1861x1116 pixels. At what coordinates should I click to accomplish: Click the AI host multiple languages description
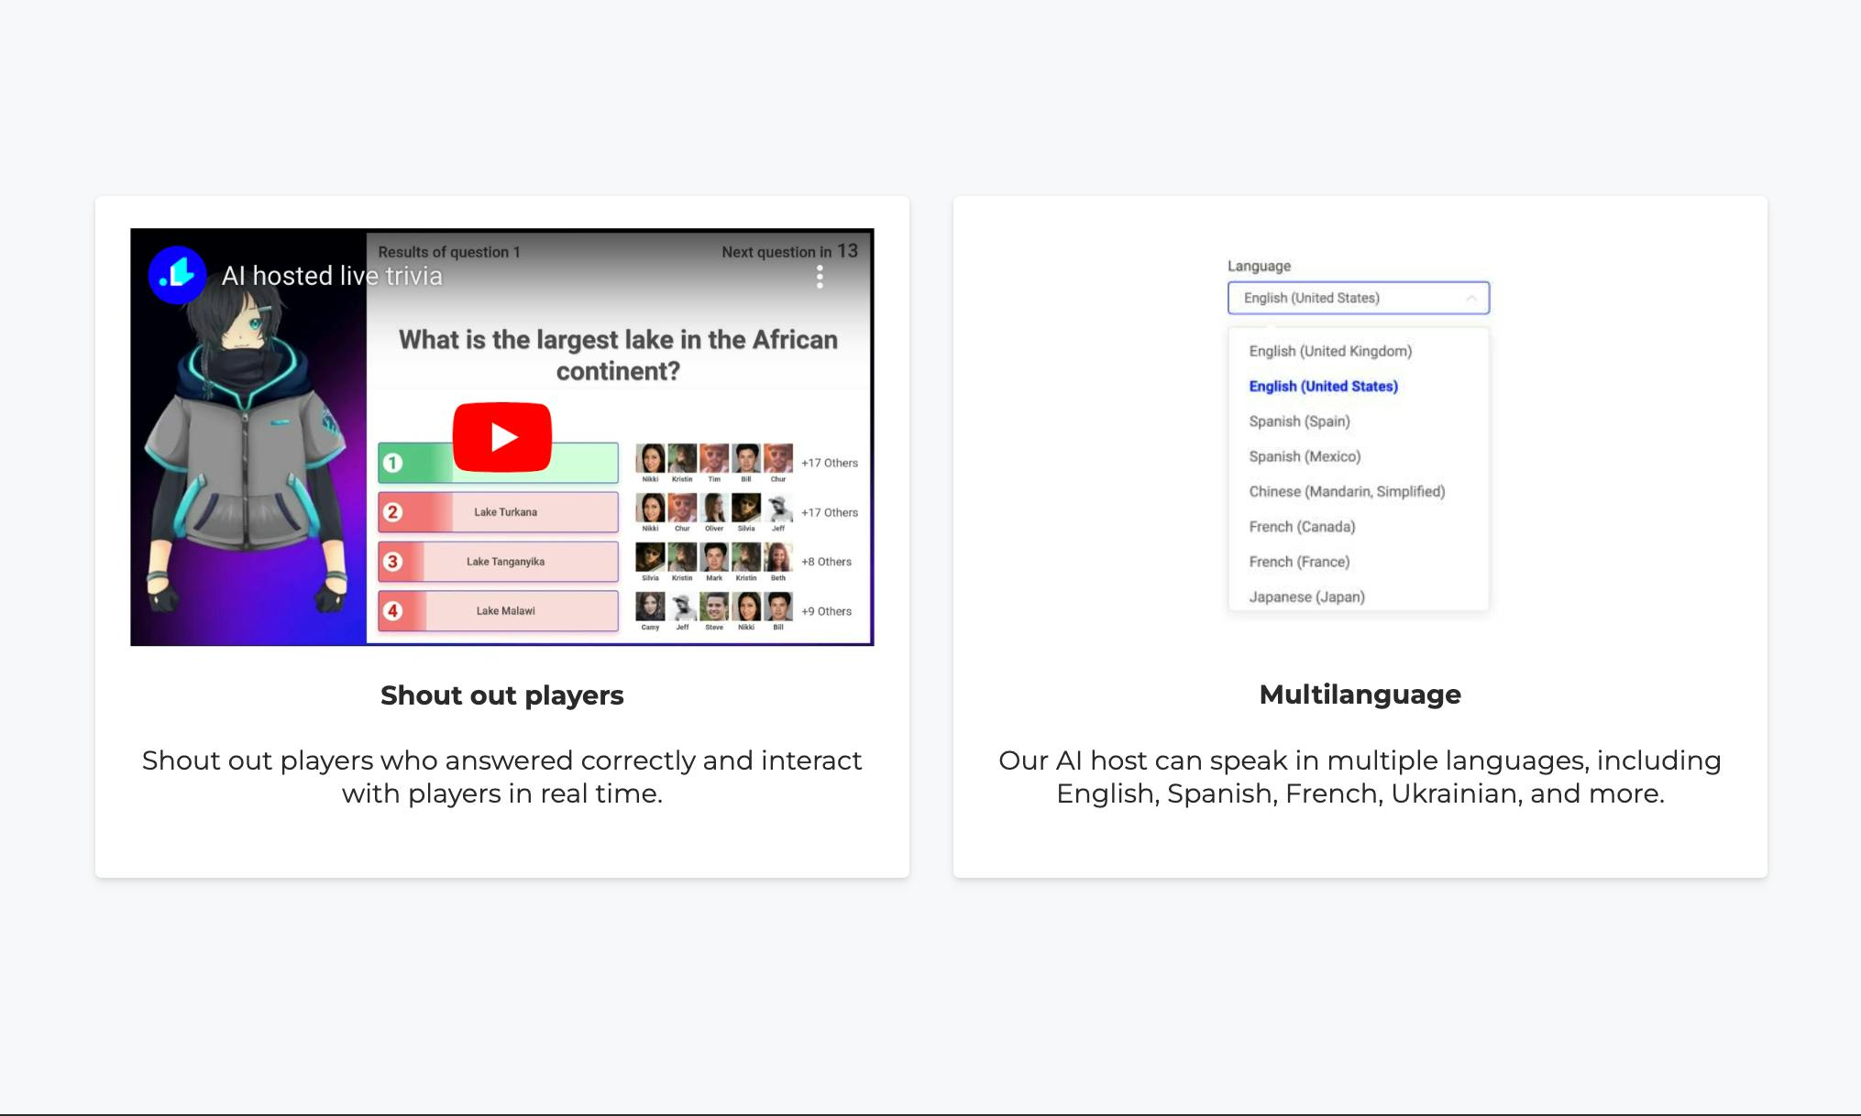1360,777
